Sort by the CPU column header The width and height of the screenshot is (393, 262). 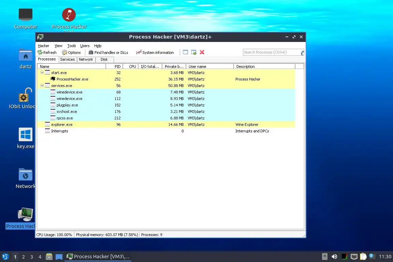[131, 67]
